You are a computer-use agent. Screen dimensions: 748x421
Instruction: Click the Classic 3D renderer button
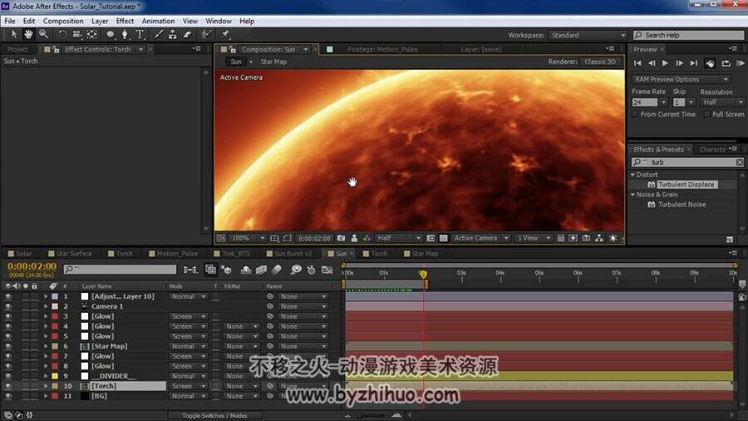pyautogui.click(x=599, y=62)
